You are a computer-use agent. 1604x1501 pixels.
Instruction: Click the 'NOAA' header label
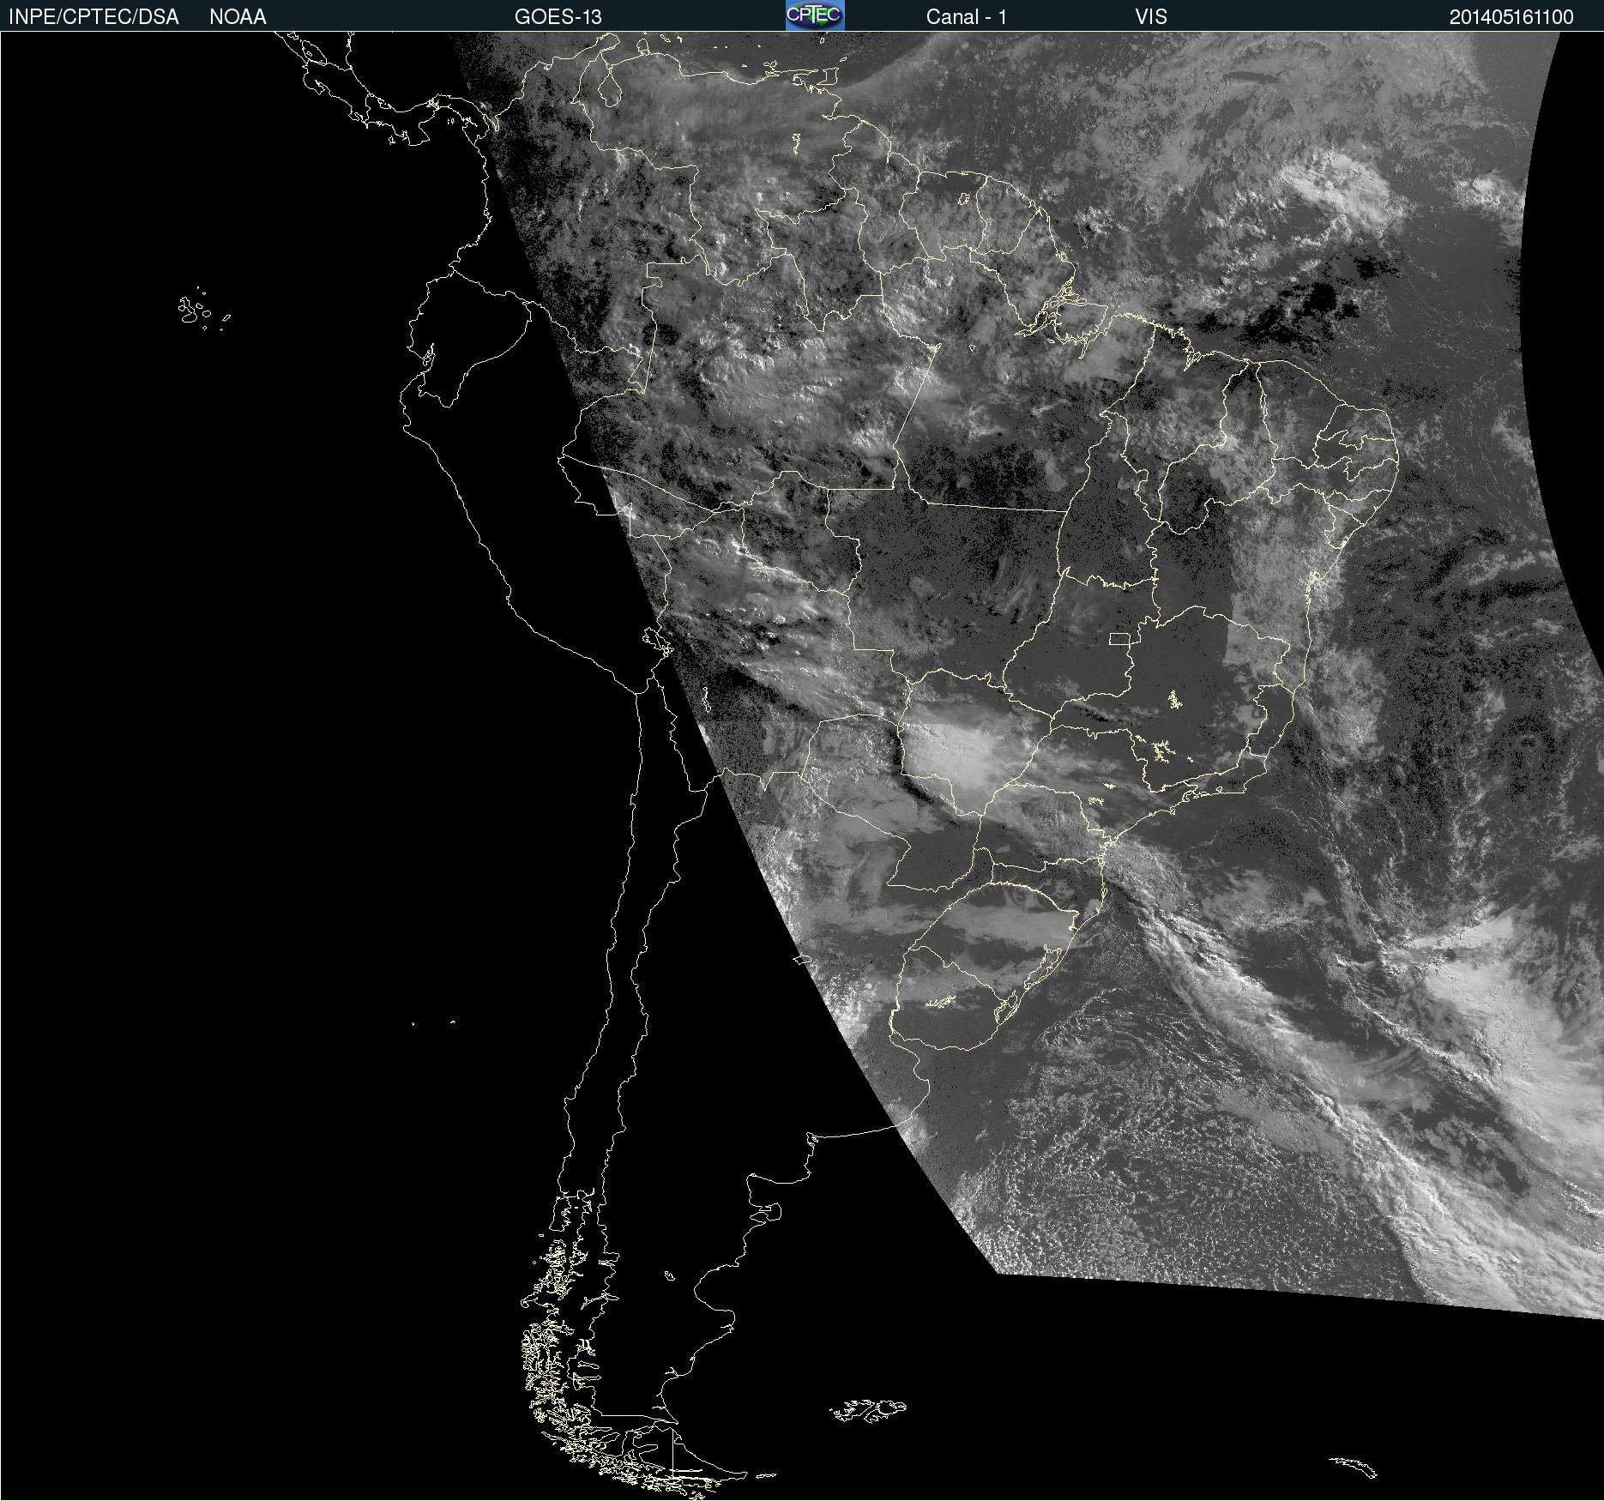238,17
